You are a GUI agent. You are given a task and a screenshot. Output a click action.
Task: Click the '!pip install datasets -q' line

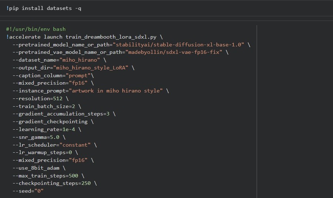44,8
